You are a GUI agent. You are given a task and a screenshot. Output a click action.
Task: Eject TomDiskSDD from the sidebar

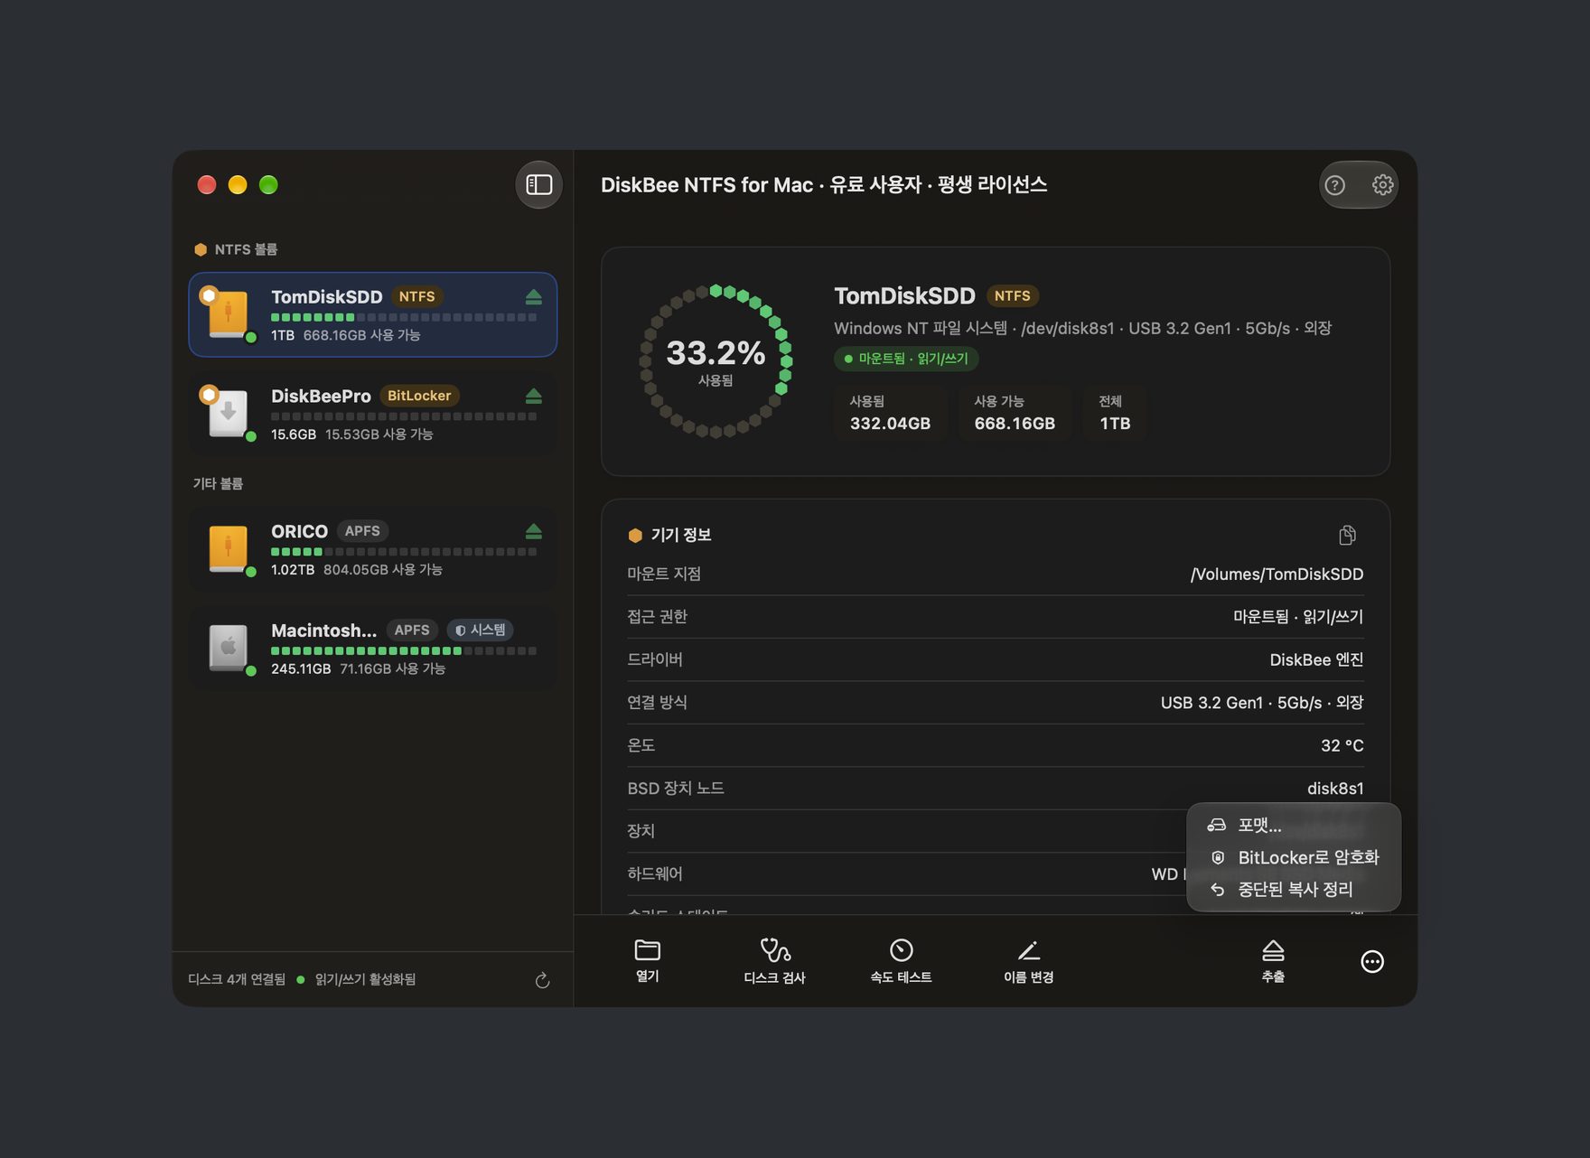click(533, 297)
